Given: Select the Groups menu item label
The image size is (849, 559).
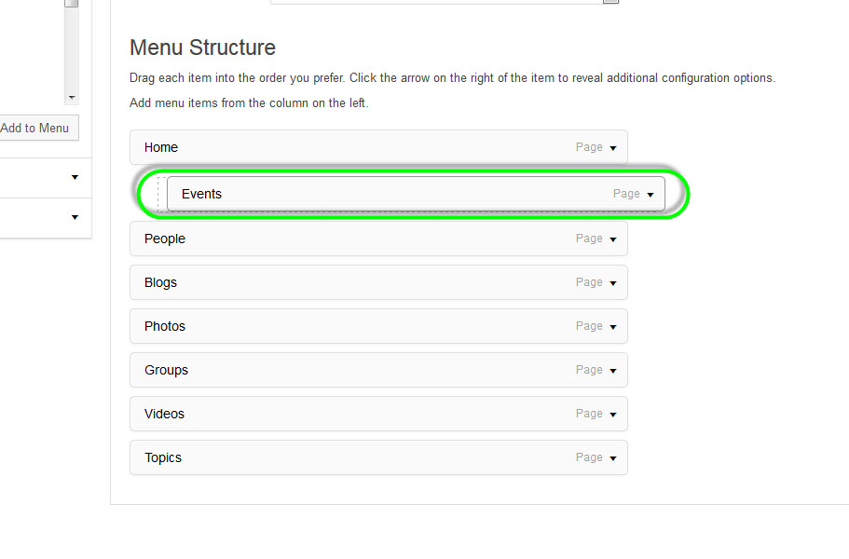Looking at the screenshot, I should 166,370.
